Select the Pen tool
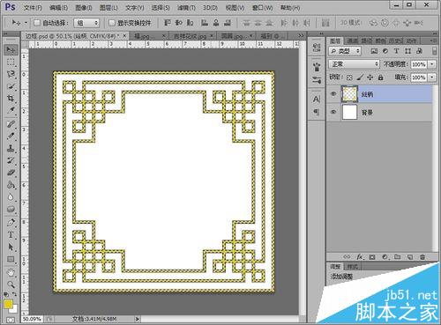 [11, 223]
